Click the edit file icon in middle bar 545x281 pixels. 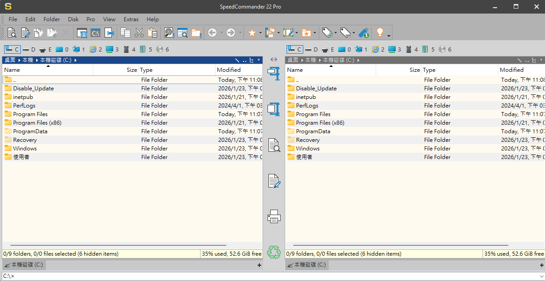(x=274, y=181)
